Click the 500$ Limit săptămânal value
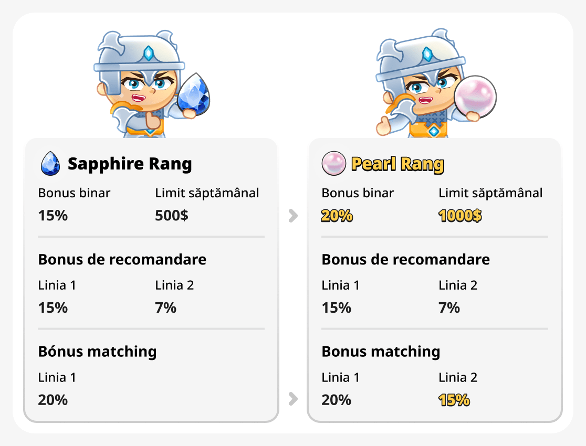The width and height of the screenshot is (586, 446). pos(170,215)
